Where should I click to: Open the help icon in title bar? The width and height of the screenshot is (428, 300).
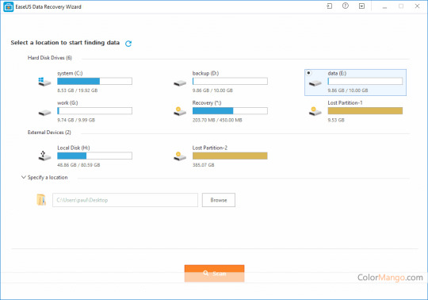pyautogui.click(x=346, y=6)
